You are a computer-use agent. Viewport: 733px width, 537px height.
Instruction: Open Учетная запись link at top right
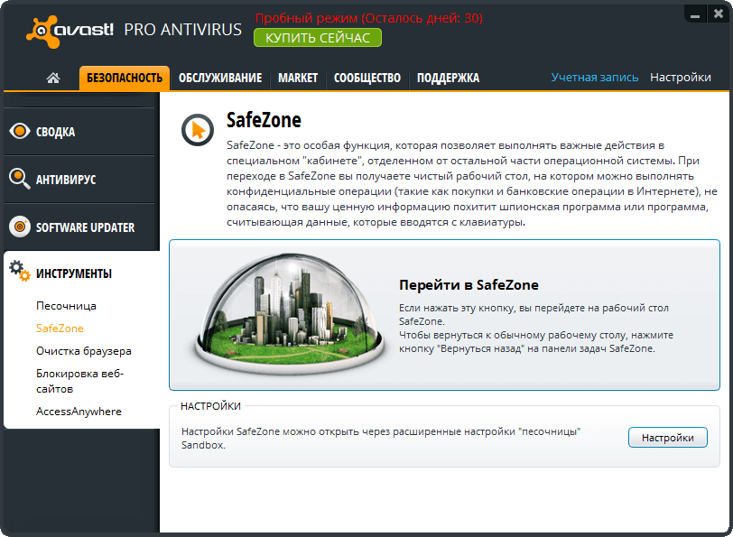(593, 78)
